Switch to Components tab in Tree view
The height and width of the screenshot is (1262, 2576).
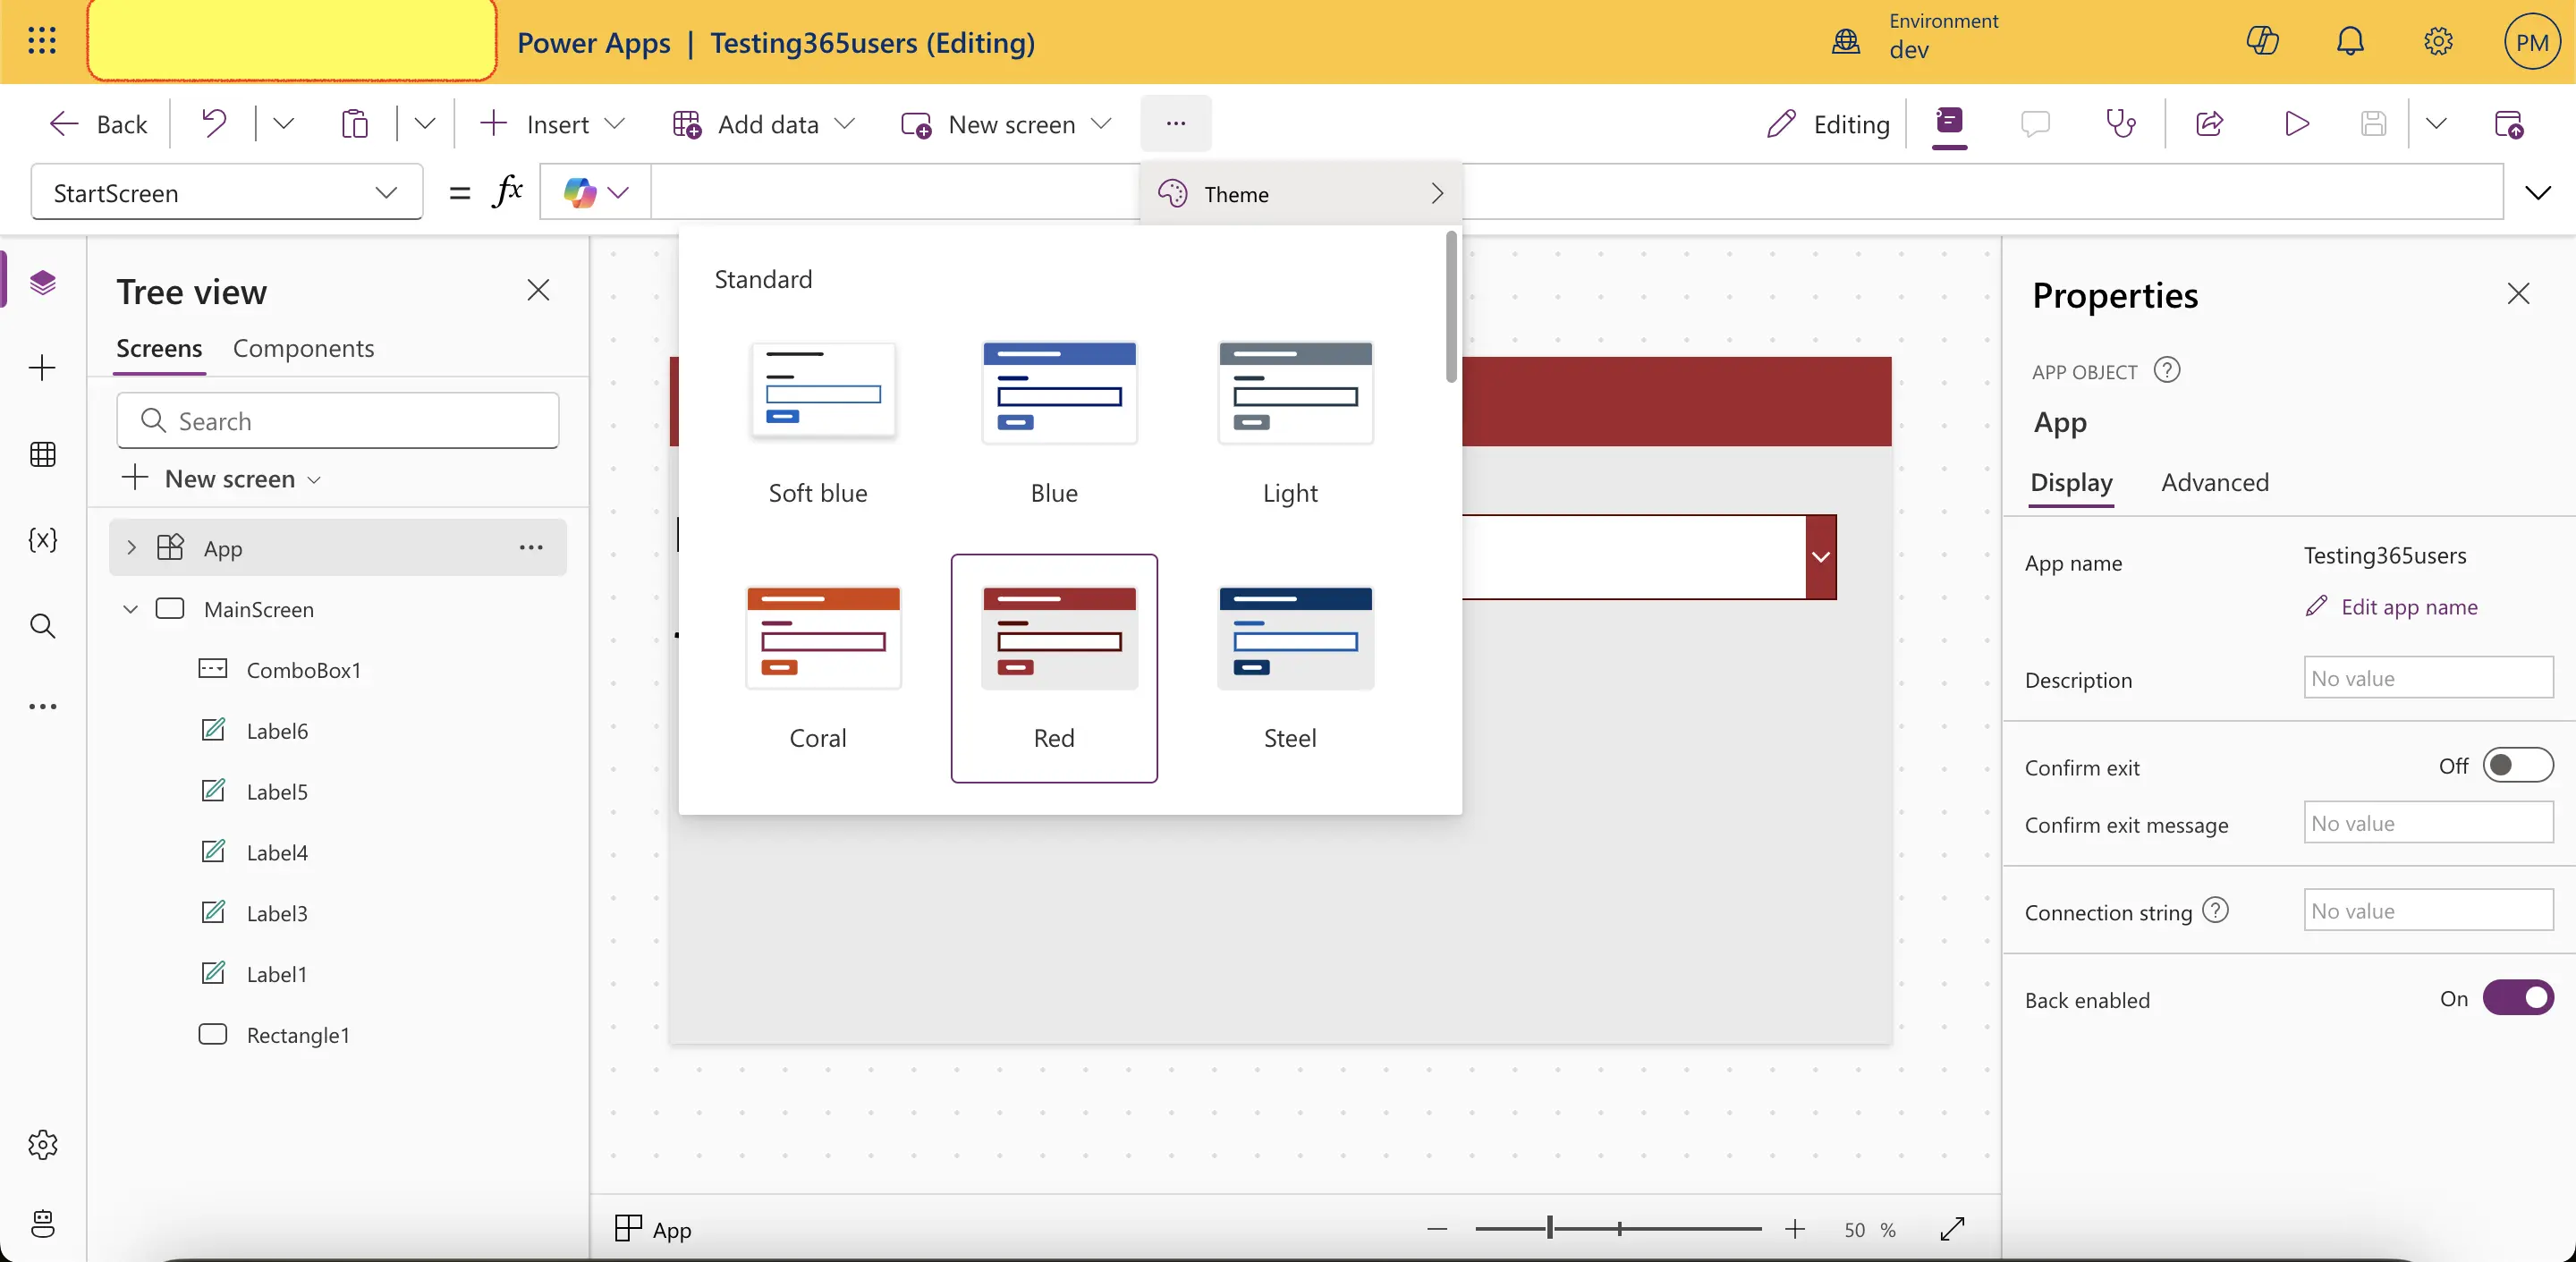pyautogui.click(x=302, y=348)
